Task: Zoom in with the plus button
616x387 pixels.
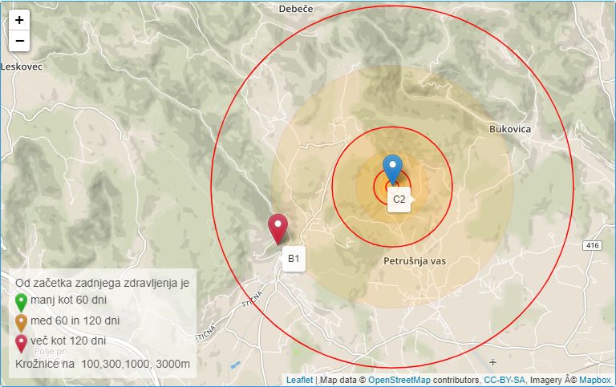Action: pyautogui.click(x=19, y=20)
